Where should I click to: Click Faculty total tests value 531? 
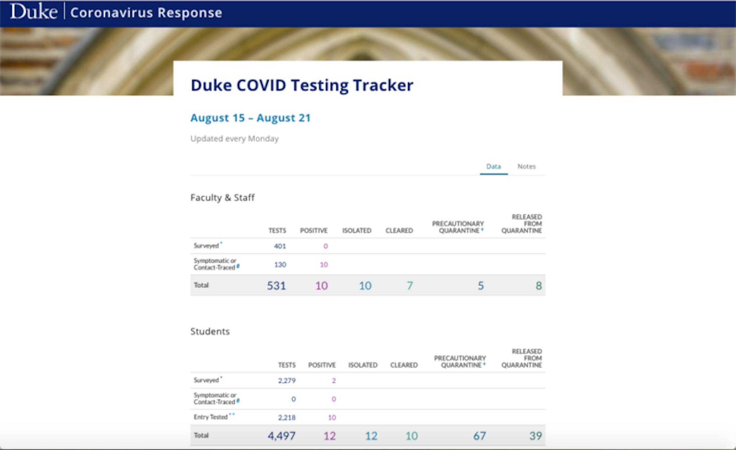(276, 286)
